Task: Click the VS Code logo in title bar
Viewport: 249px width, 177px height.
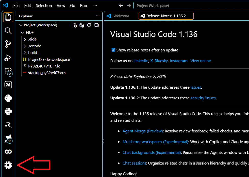Action: click(x=6, y=5)
